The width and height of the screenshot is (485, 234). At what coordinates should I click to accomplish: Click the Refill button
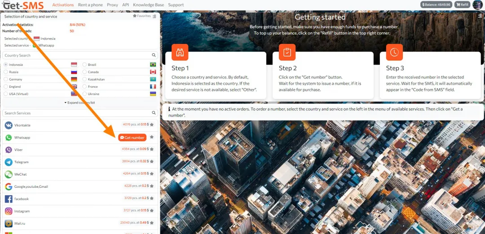click(x=463, y=4)
